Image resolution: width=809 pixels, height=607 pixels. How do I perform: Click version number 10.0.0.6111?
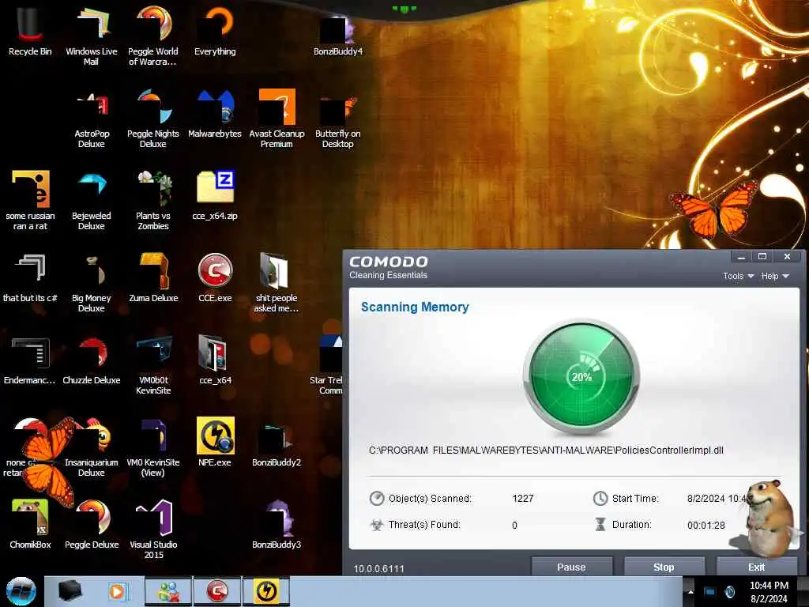click(x=378, y=569)
